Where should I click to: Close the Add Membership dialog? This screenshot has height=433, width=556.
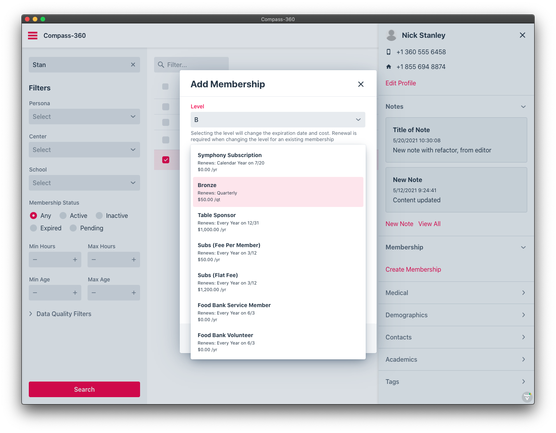click(361, 84)
